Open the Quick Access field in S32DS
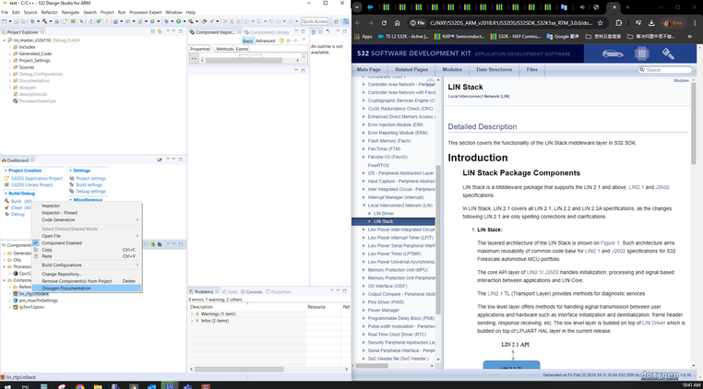The width and height of the screenshot is (703, 389). 315,21
